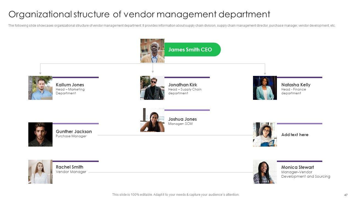Select Head – Supply Chain department text
The width and height of the screenshot is (352, 198).
(x=185, y=91)
